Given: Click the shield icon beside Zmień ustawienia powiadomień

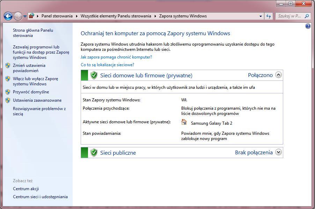Looking at the screenshot, I should pyautogui.click(x=8, y=65).
